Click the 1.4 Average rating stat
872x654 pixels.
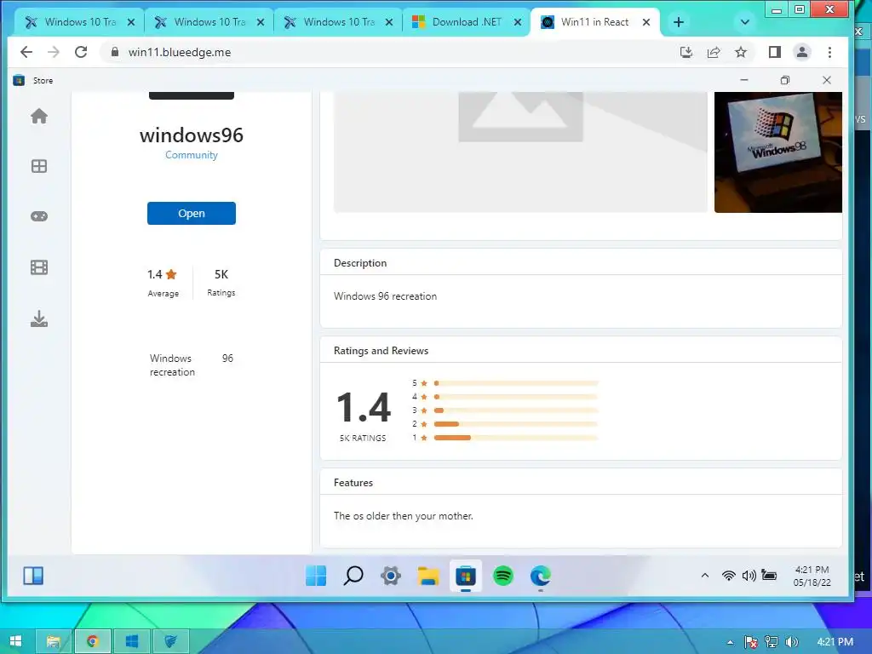[163, 283]
